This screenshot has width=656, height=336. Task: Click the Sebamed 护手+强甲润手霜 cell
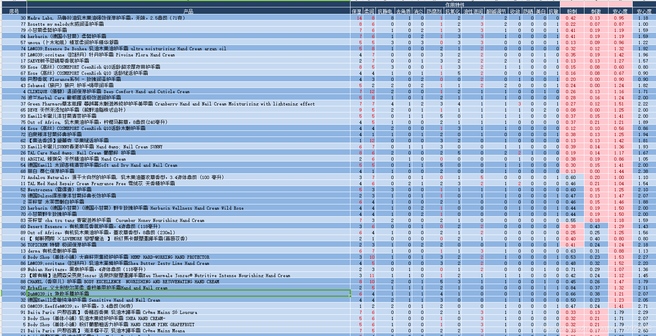point(189,85)
